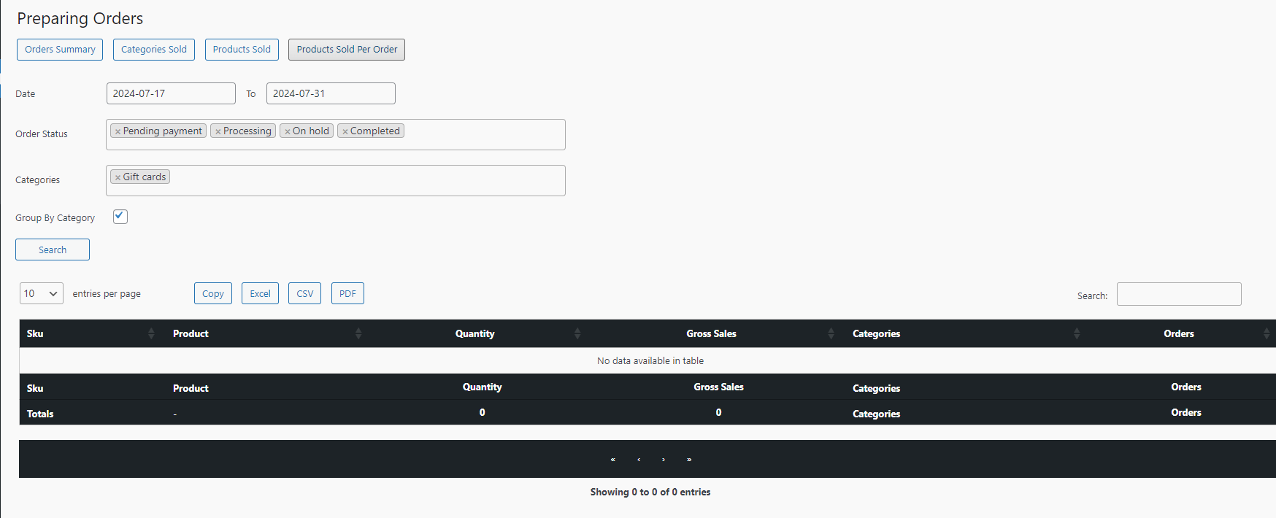1276x518 pixels.
Task: Switch to the Categories Sold tab
Action: (x=154, y=50)
